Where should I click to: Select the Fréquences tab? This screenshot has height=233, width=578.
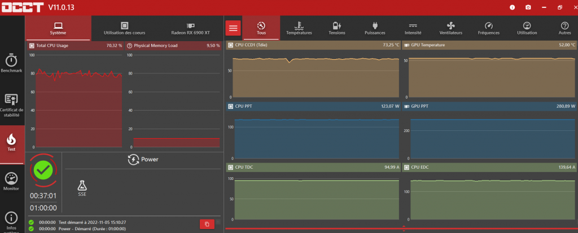click(x=489, y=28)
